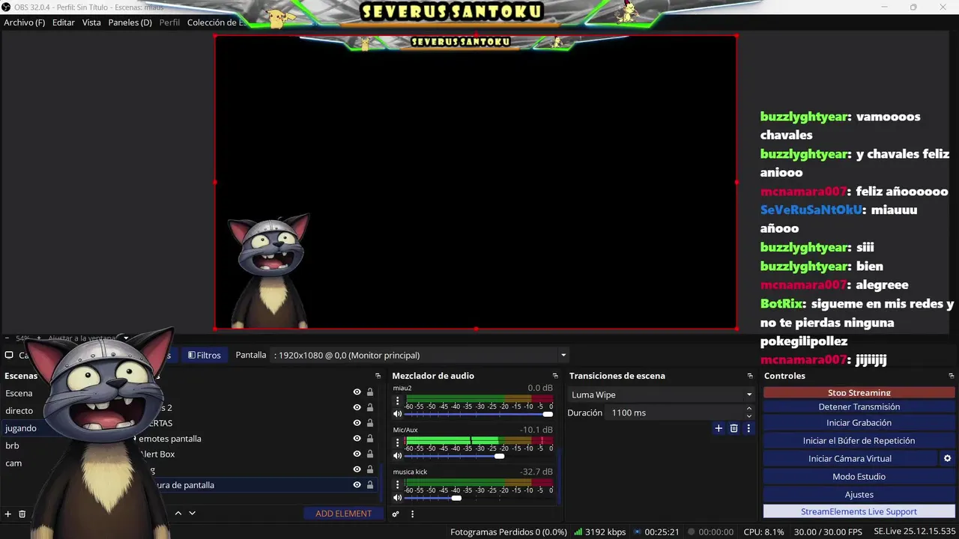This screenshot has width=959, height=539.
Task: Toggle visibility of first source row
Action: coord(357,392)
